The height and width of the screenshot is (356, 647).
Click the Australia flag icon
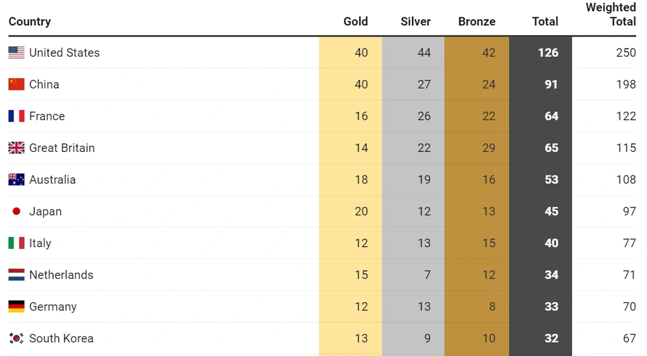[16, 179]
